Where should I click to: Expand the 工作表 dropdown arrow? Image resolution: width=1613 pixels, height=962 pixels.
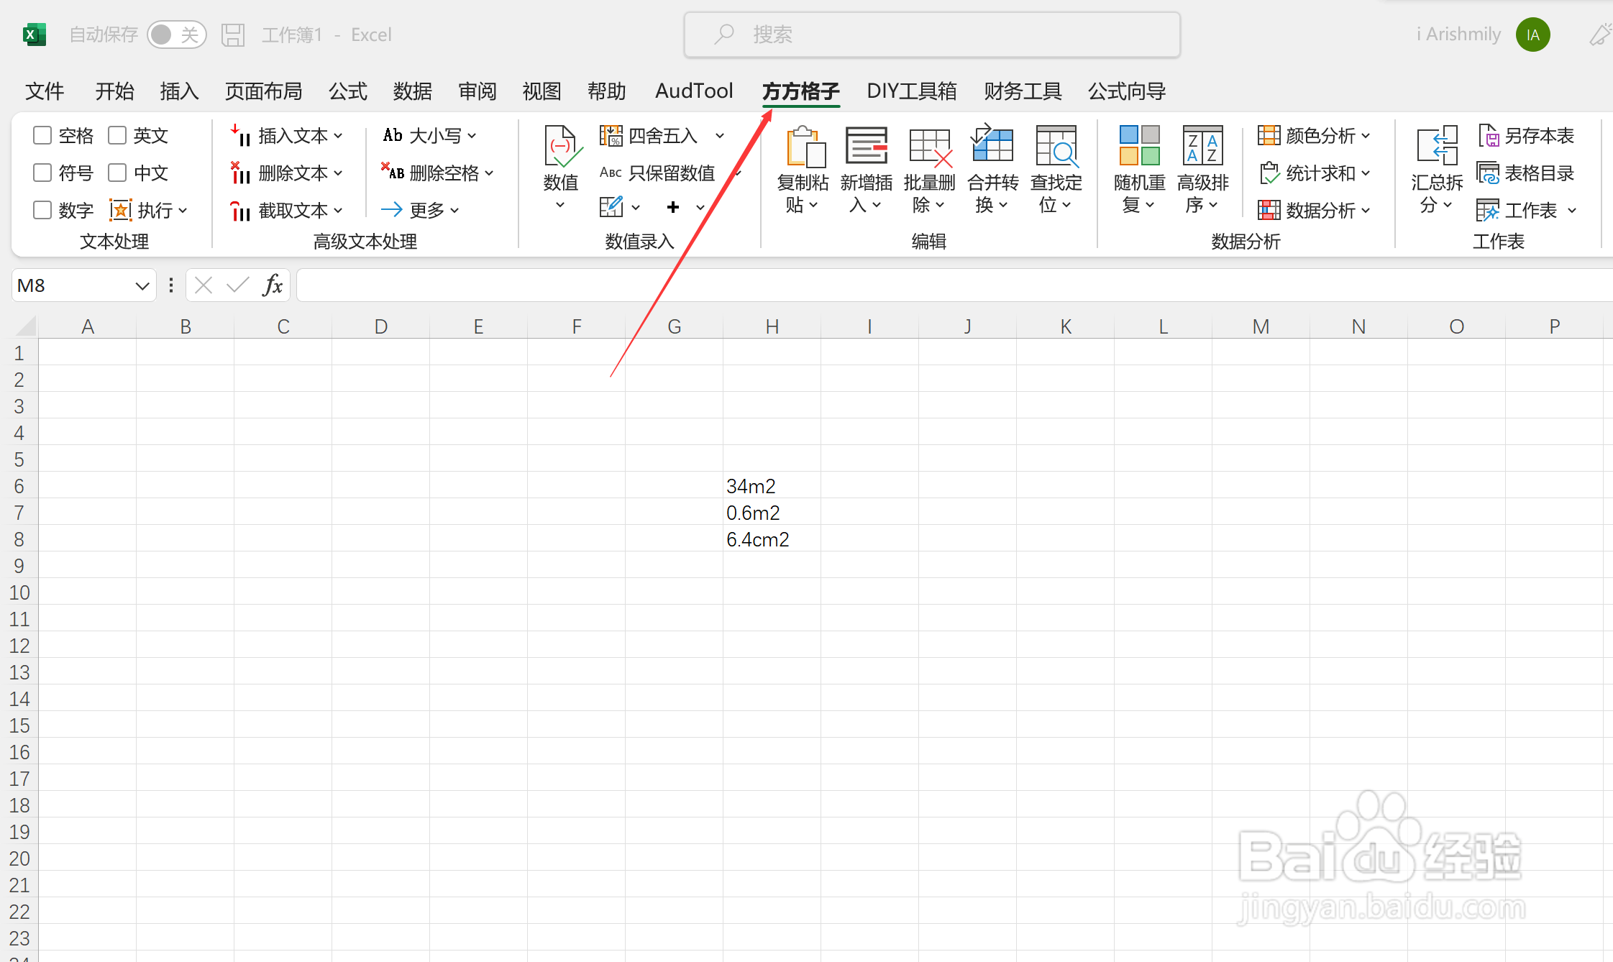point(1572,210)
